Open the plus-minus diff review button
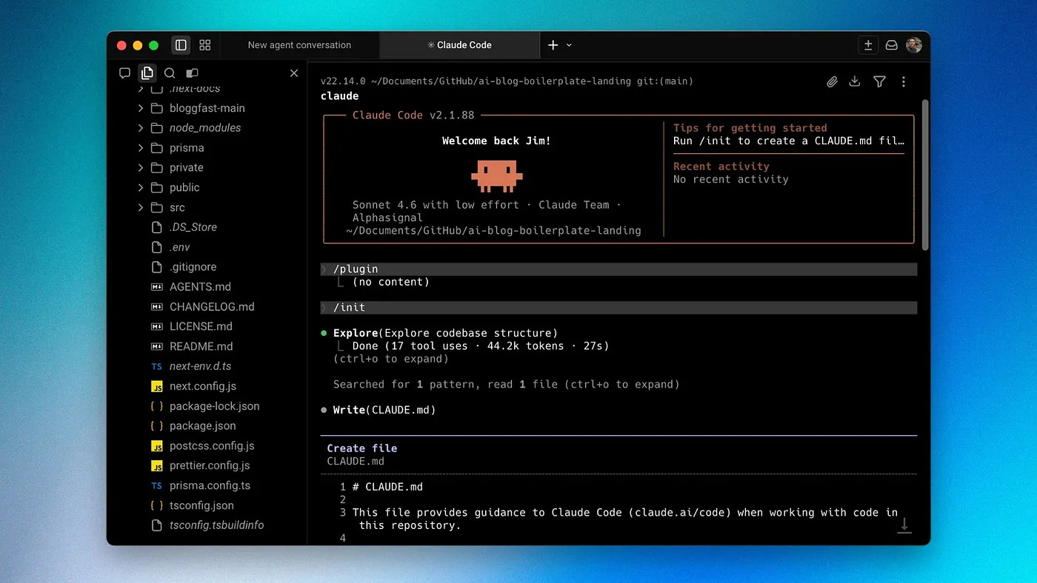 pyautogui.click(x=868, y=45)
